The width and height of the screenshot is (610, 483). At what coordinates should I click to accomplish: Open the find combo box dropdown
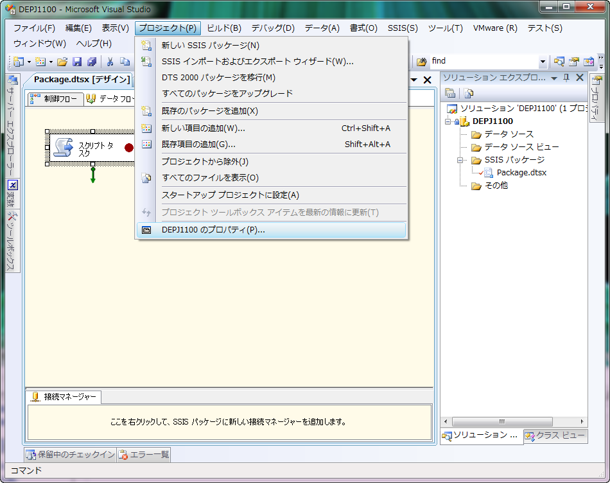(x=543, y=62)
